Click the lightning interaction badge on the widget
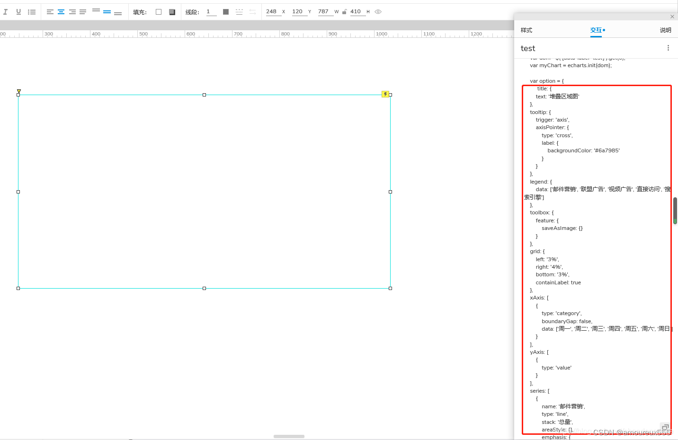The width and height of the screenshot is (678, 440). tap(385, 94)
